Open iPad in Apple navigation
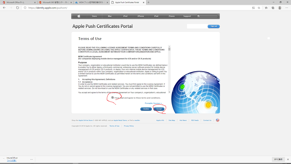This screenshot has height=164, width=291. (x=156, y=16)
